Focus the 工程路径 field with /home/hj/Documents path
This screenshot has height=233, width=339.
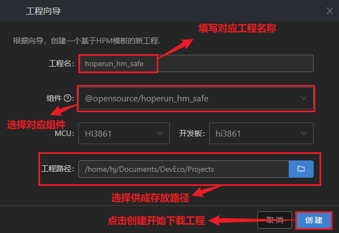tap(183, 169)
